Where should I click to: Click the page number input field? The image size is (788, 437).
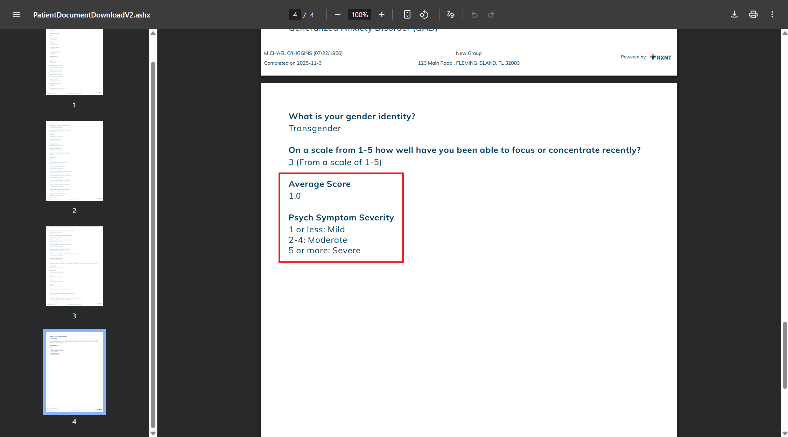click(x=295, y=14)
